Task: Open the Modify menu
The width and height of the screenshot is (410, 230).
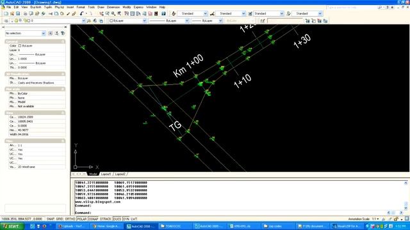Action: pos(127,7)
